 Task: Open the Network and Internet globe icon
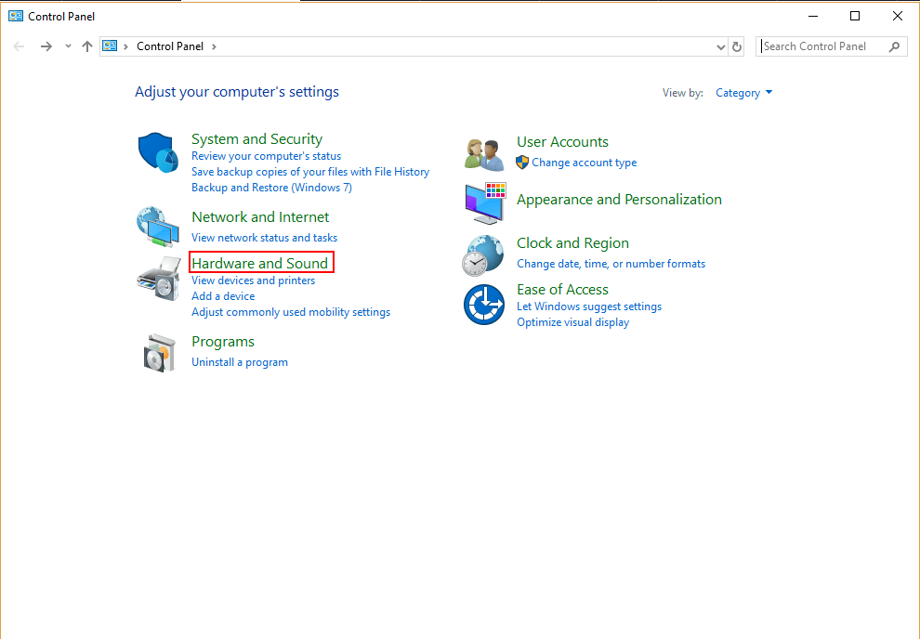pos(158,227)
